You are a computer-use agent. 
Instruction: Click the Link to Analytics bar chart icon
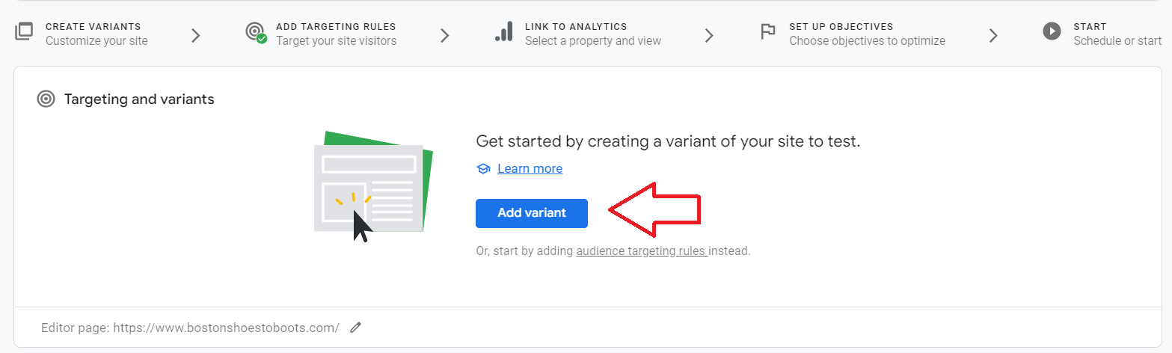pos(504,33)
